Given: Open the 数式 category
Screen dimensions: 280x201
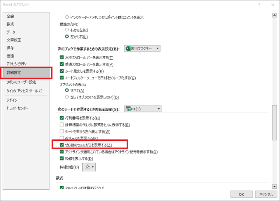Looking at the screenshot, I should click(x=10, y=24).
